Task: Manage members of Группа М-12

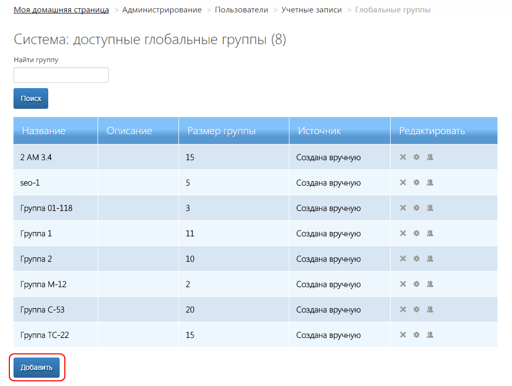Action: tap(430, 284)
